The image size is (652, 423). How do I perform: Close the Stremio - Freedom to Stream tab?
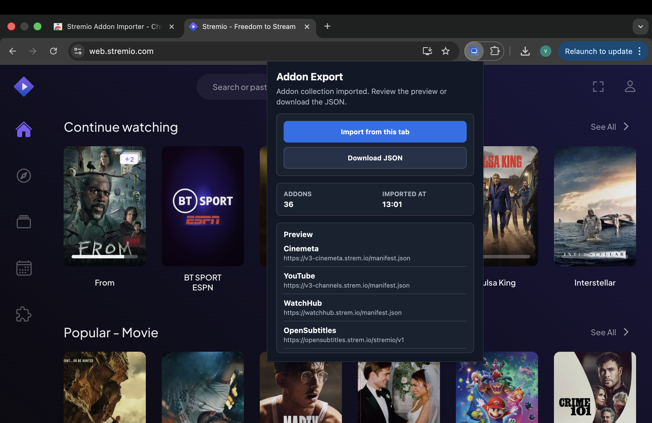pos(307,27)
